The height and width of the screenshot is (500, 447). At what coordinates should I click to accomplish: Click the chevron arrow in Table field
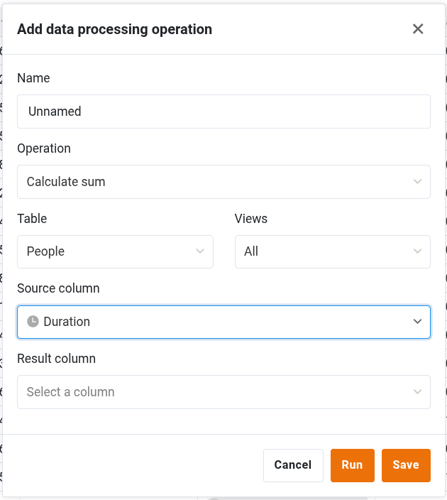click(200, 251)
